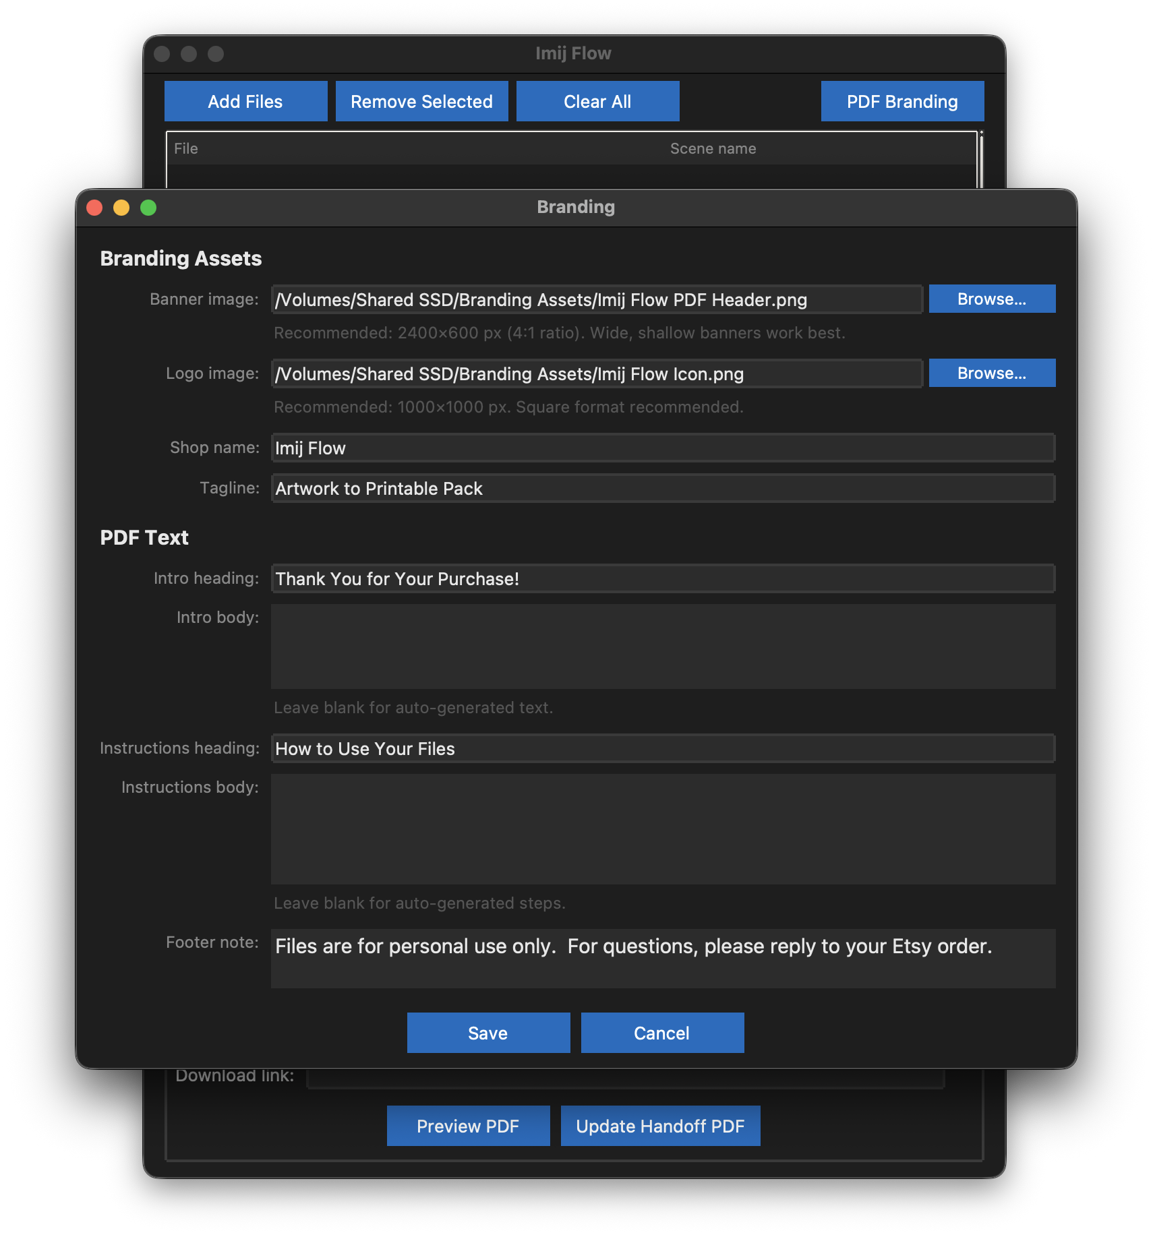Screen dimensions: 1153x1235
Task: Click the file list scrollbar
Action: point(981,162)
